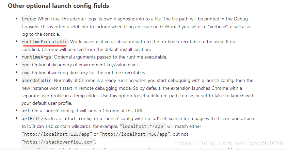Click the url code term
Image resolution: width=287 pixels, height=150 pixels.
pos(26,111)
